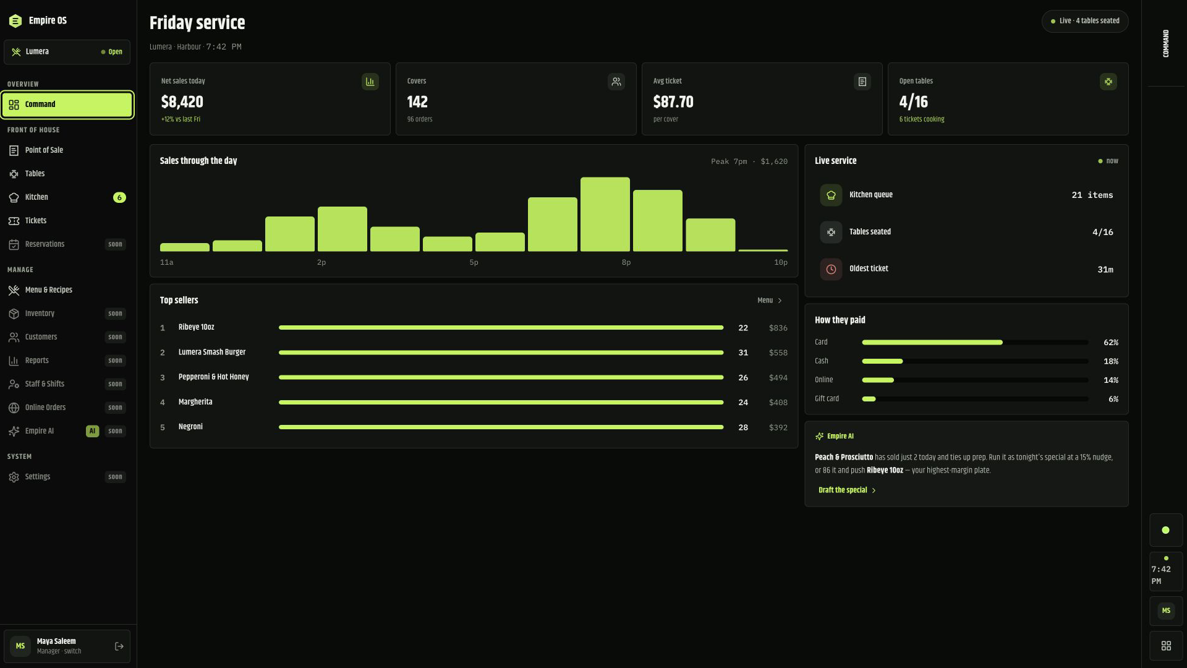Click the Reservations calendar icon
The height and width of the screenshot is (668, 1187).
pyautogui.click(x=14, y=244)
